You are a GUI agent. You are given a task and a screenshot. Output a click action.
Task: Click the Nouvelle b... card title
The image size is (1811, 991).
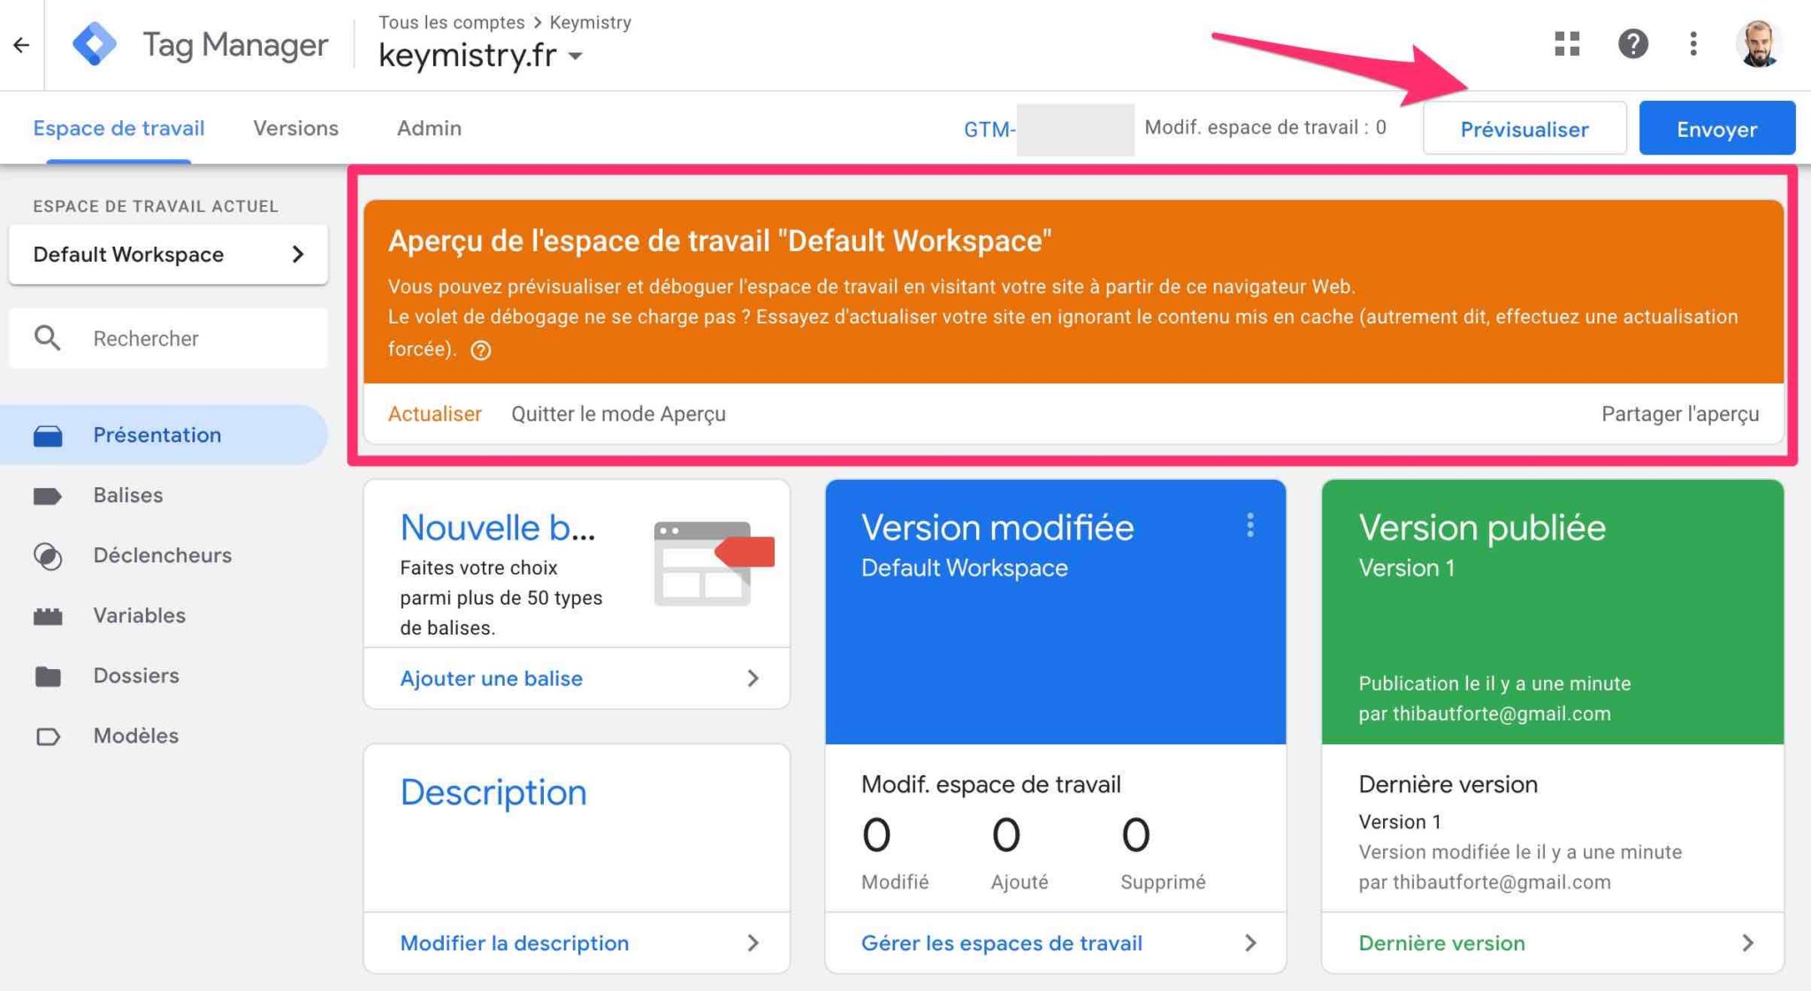(498, 528)
